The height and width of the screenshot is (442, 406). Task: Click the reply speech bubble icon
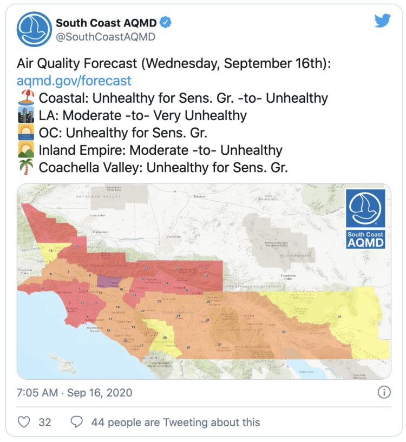tap(77, 422)
